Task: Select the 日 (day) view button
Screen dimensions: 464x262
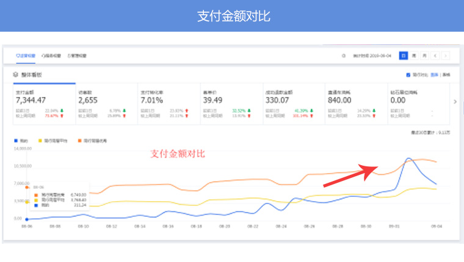Action: click(x=403, y=55)
